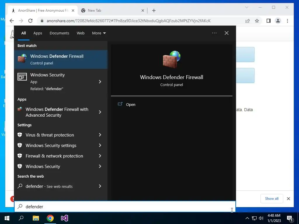Show hidden tray icons chevron
The width and height of the screenshot is (299, 224).
click(247, 218)
